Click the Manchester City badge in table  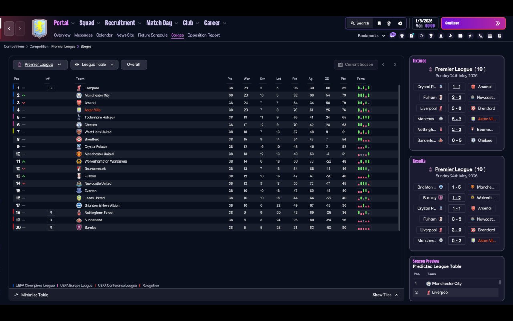tap(79, 95)
